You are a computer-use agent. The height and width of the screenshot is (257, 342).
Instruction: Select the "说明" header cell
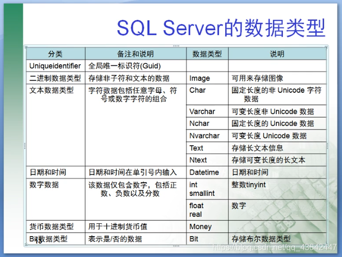pos(278,54)
